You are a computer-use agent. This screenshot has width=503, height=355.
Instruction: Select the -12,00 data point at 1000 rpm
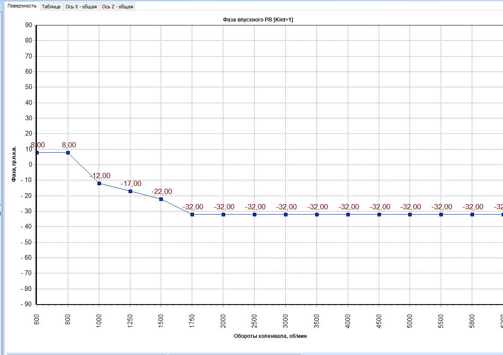pos(99,183)
